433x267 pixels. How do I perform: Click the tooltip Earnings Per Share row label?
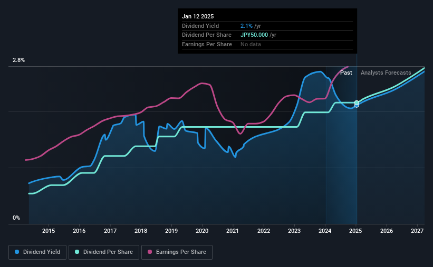[x=207, y=44]
